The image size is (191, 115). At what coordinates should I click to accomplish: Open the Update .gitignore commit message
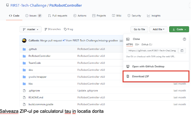[88, 91]
